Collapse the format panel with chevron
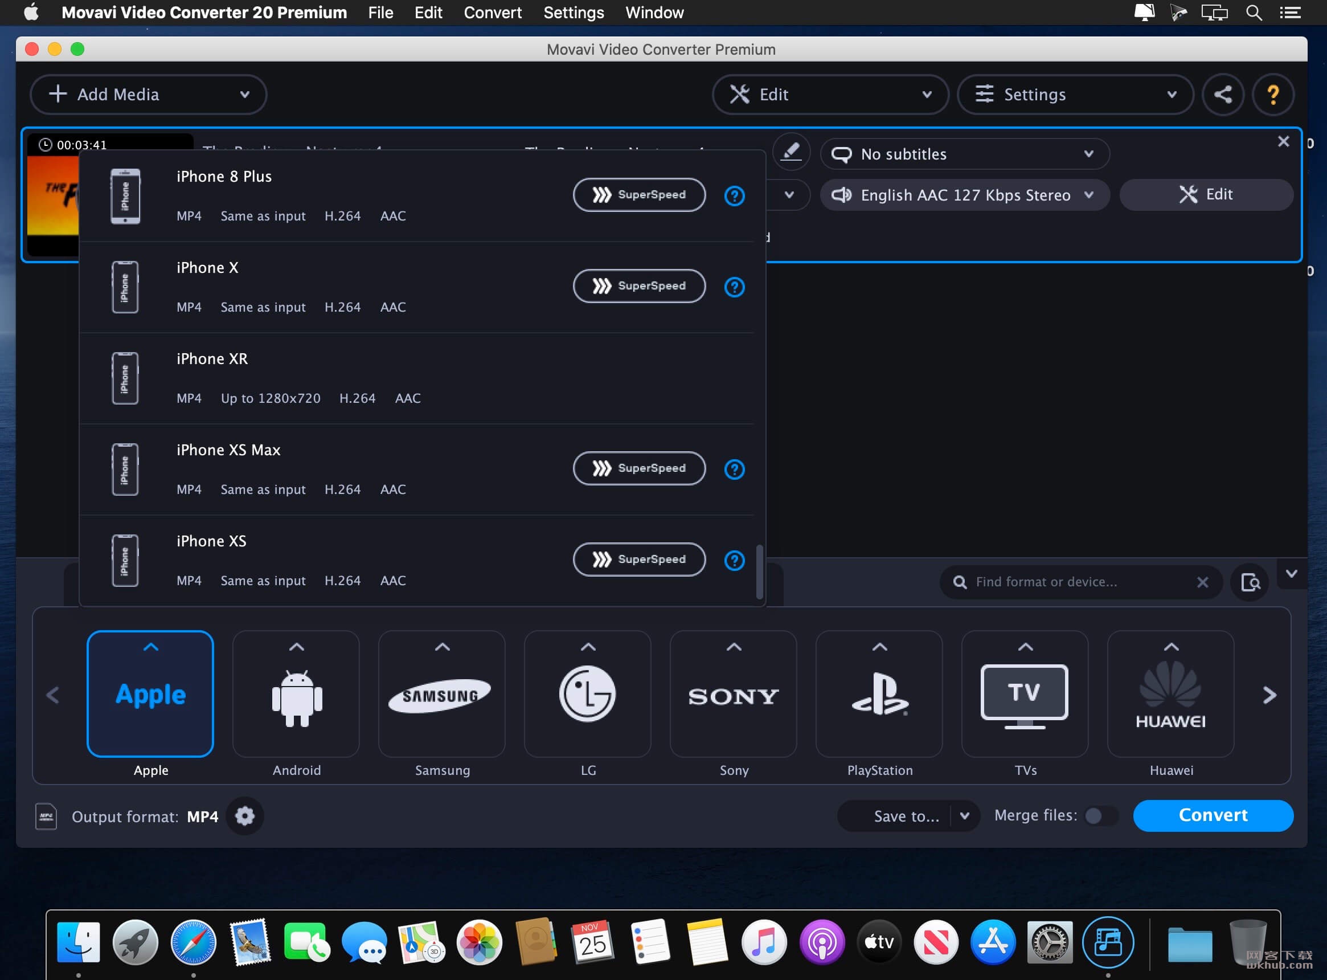 1292,574
